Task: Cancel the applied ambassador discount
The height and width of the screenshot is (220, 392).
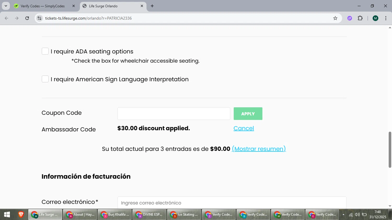Action: click(244, 128)
